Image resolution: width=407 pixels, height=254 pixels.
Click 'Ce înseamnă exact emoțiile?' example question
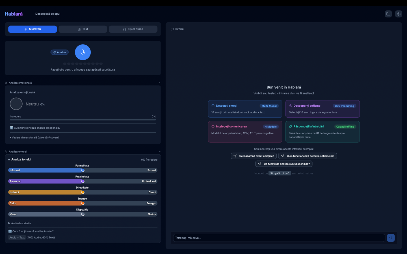[254, 156]
